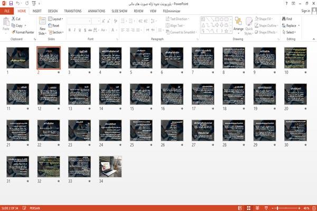Open the TRANSITIONS ribbon tab

(x=73, y=11)
